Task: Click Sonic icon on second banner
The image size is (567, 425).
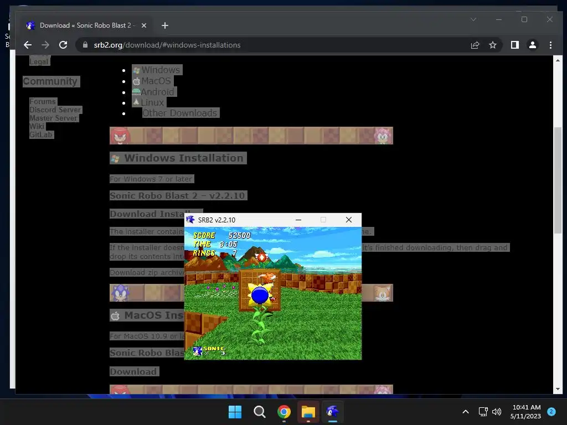Action: (120, 293)
